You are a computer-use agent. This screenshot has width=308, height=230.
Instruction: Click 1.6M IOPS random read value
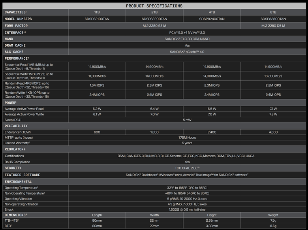tap(97, 85)
